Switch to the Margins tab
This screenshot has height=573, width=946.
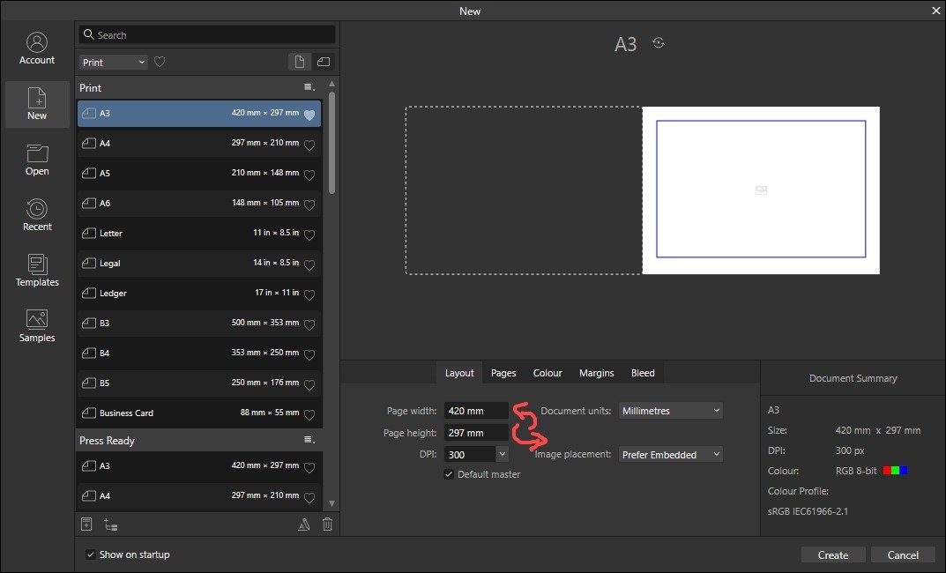click(x=596, y=373)
